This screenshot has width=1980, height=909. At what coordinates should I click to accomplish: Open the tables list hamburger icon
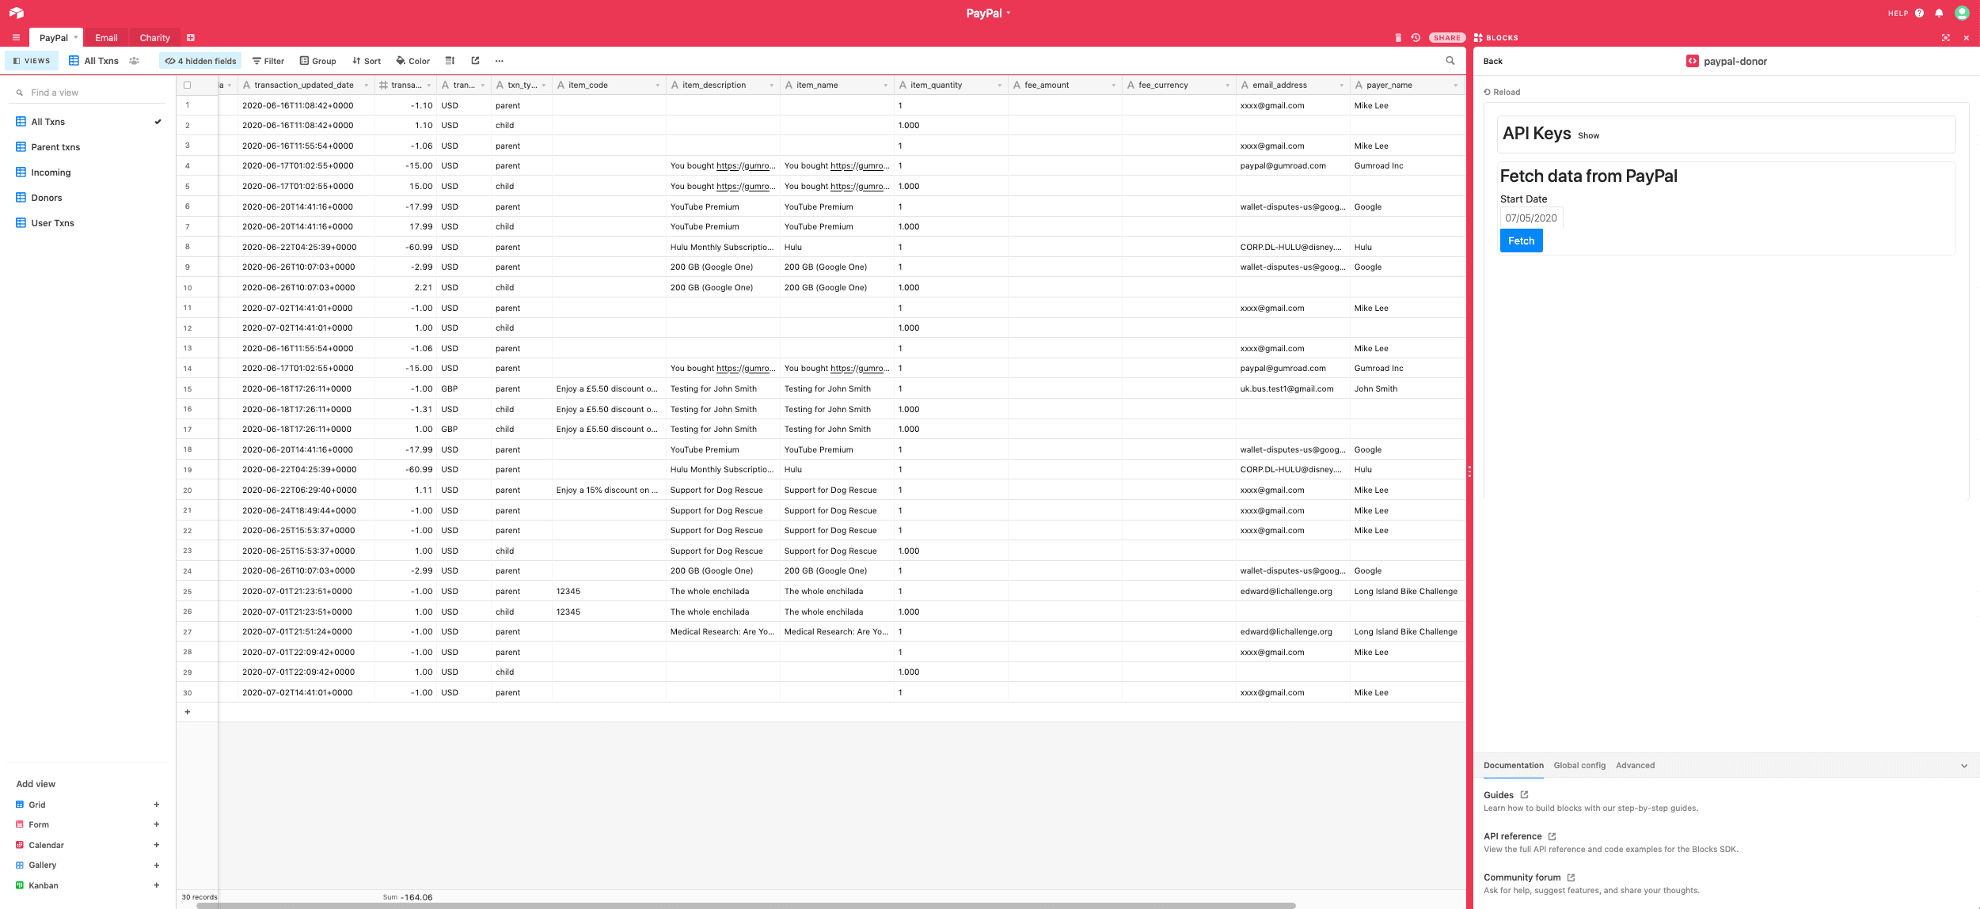pyautogui.click(x=16, y=38)
